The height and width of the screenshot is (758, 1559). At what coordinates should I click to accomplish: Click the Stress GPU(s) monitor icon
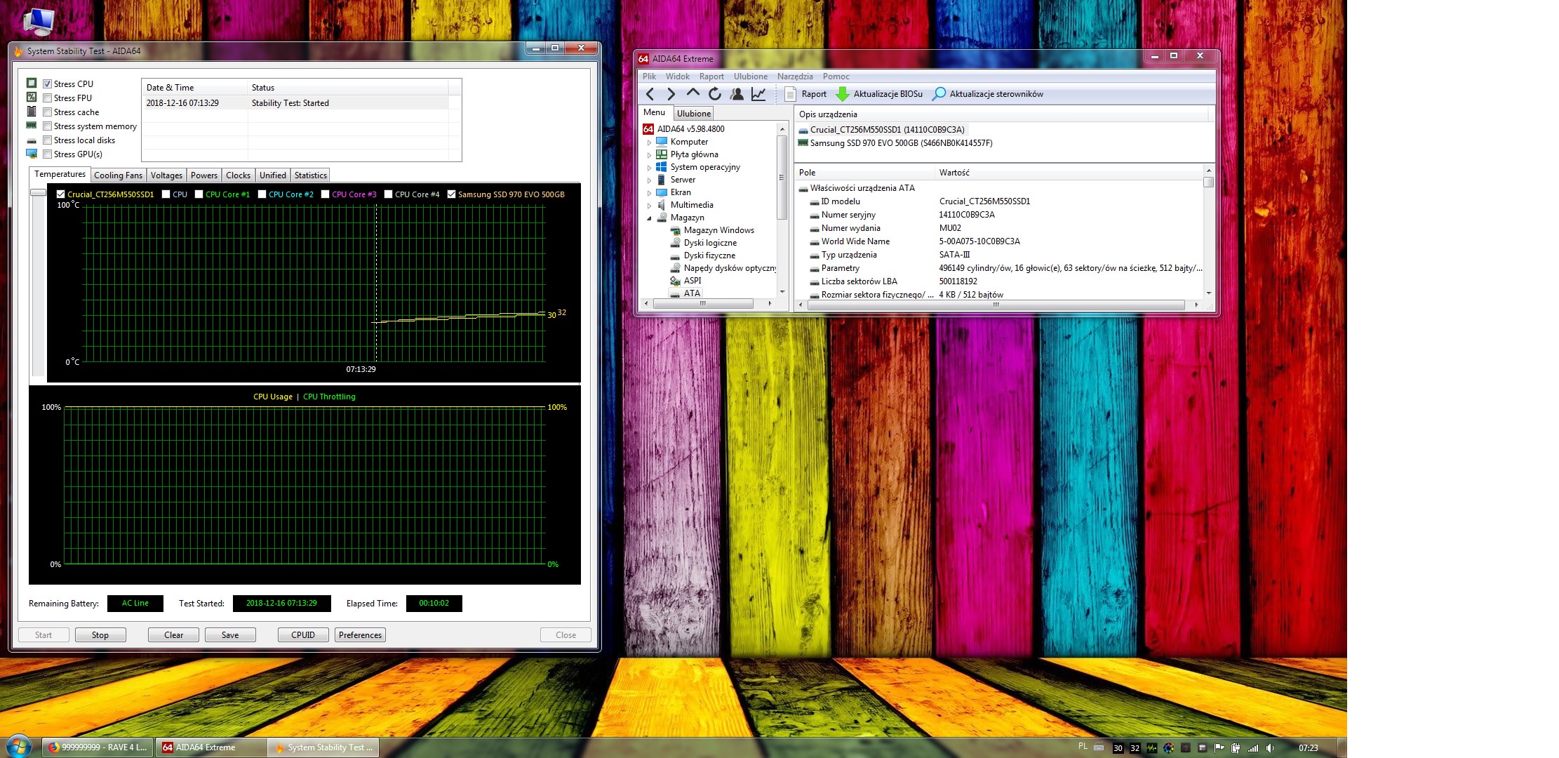[x=32, y=154]
